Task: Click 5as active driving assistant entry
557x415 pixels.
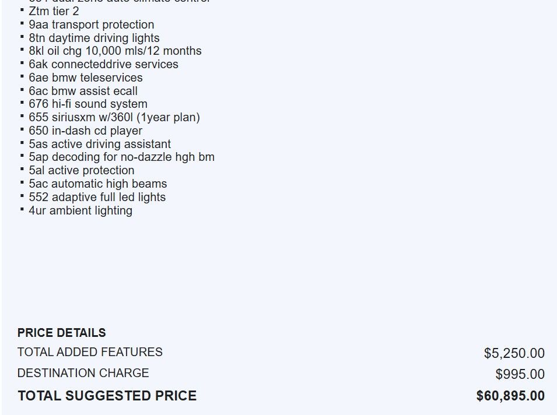Action: [100, 144]
